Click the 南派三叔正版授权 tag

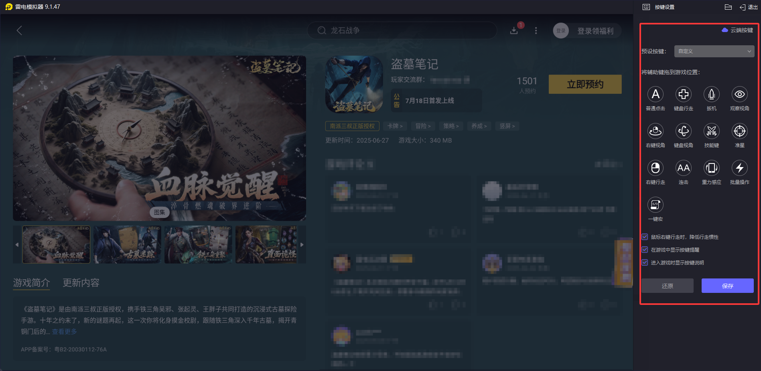click(352, 126)
